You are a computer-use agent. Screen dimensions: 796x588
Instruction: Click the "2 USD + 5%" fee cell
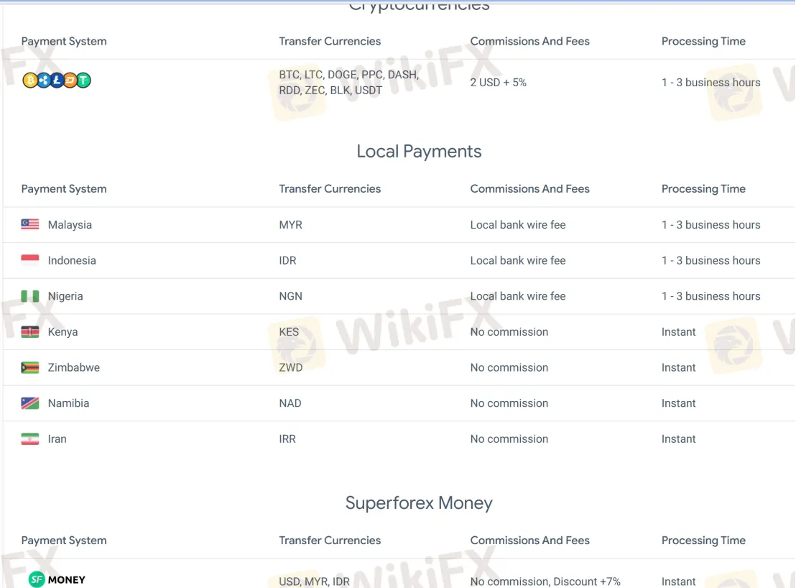(x=499, y=82)
